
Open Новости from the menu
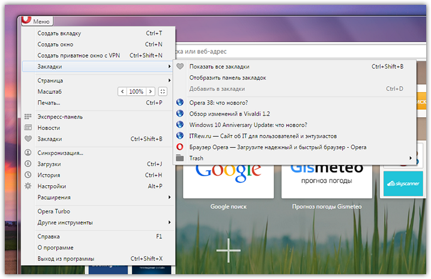click(x=98, y=128)
